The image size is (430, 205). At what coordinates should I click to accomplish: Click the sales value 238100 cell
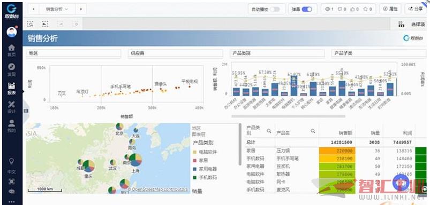pyautogui.click(x=337, y=159)
